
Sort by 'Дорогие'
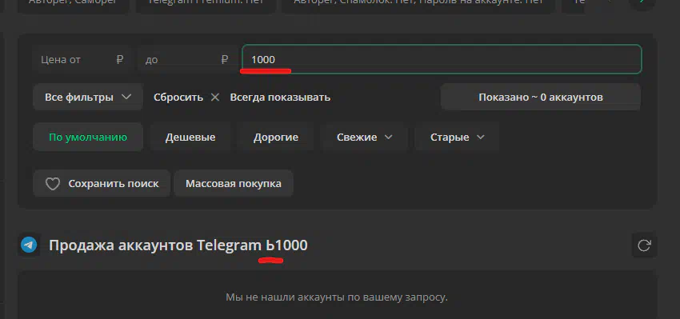point(276,138)
